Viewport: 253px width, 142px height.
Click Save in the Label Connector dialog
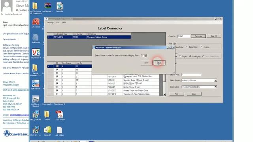(x=146, y=63)
